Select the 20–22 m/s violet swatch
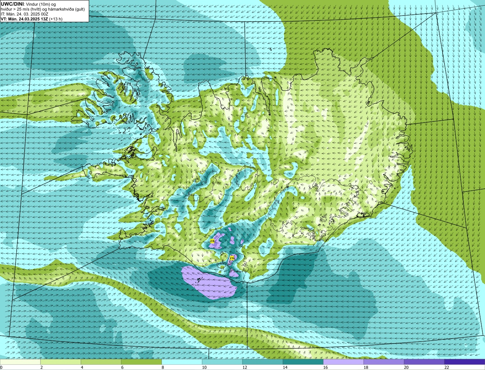This screenshot has width=485, height=370. pos(424,362)
